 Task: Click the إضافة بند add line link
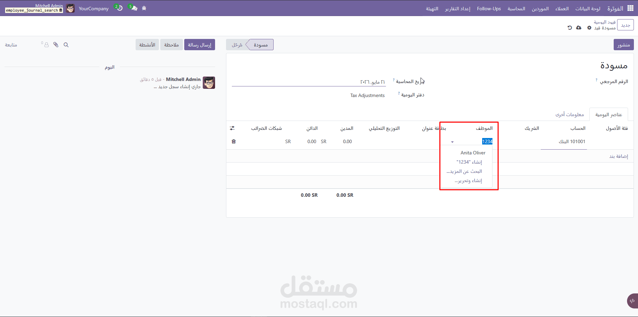tap(618, 156)
